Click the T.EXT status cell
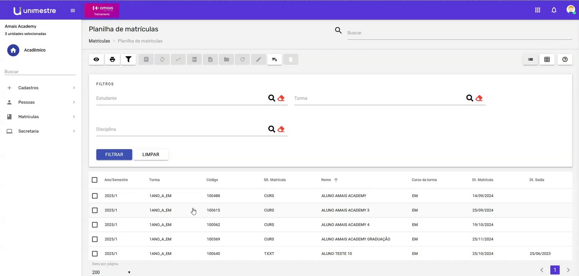This screenshot has width=579, height=276. 269,254
